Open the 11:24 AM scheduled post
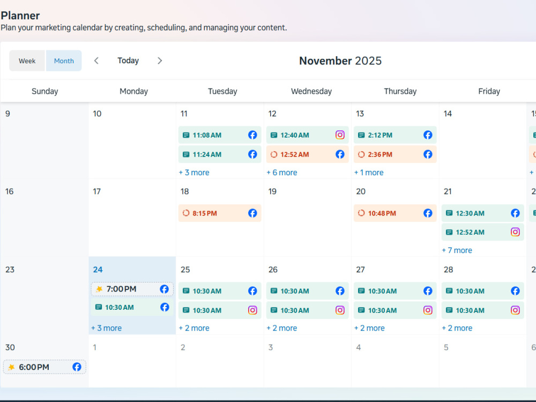Viewport: 536px width, 402px height. [220, 154]
